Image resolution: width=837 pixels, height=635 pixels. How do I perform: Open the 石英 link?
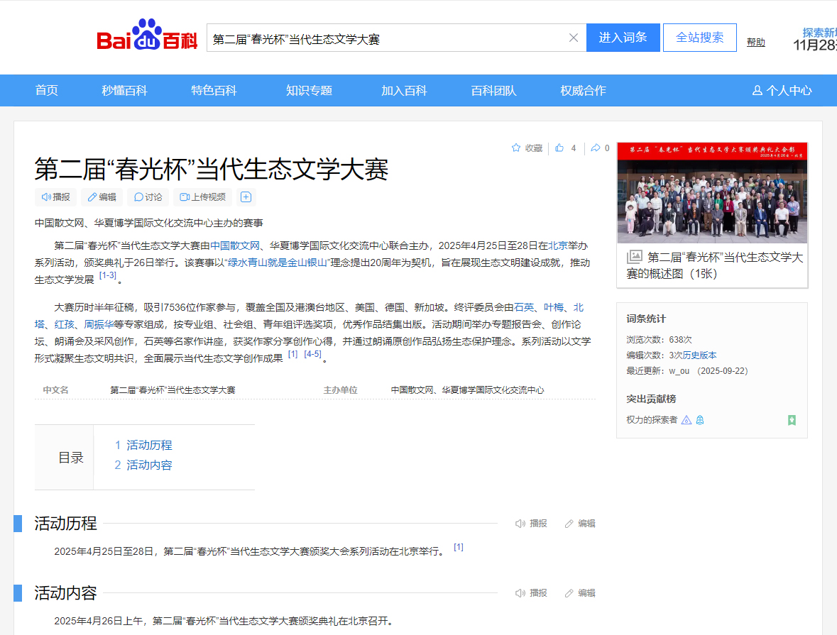pos(524,307)
